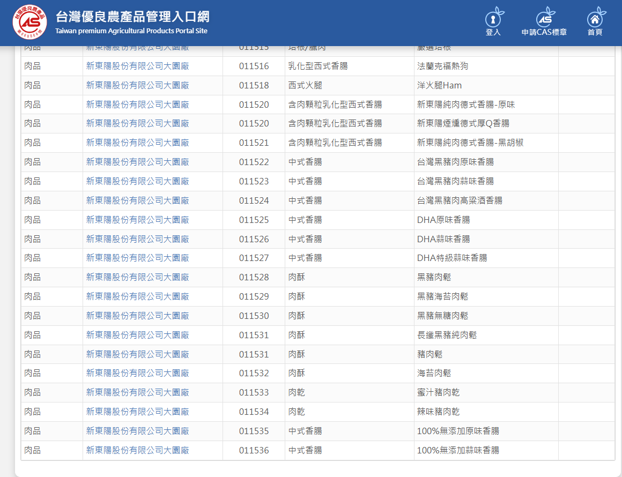
Task: Open company link for 長纖黑豬純肉鬆
Action: coord(138,335)
